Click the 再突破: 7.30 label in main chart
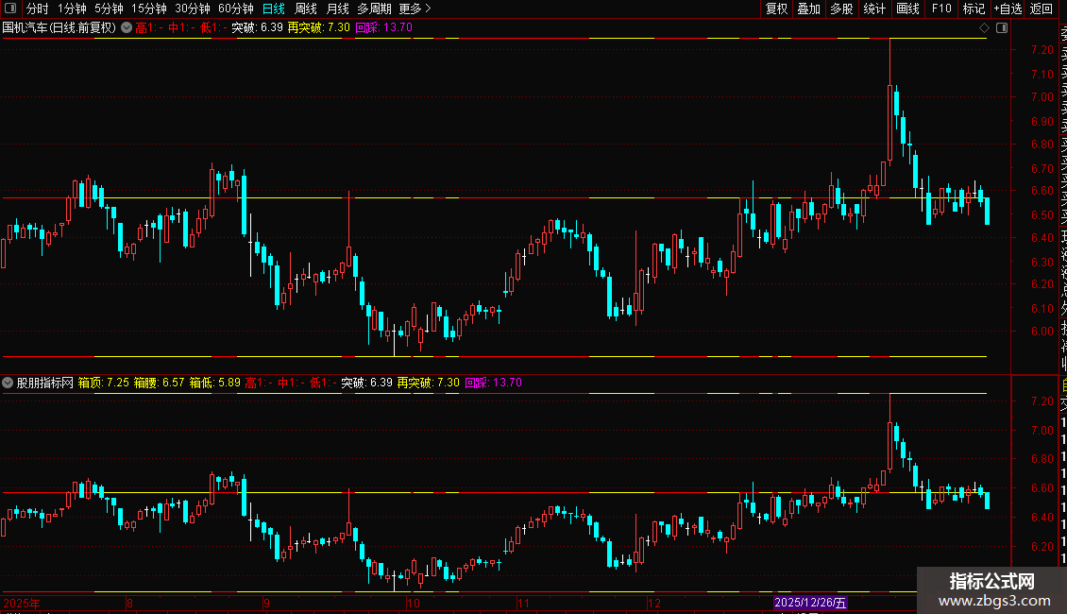Screen dimensions: 1067x614 tap(318, 28)
